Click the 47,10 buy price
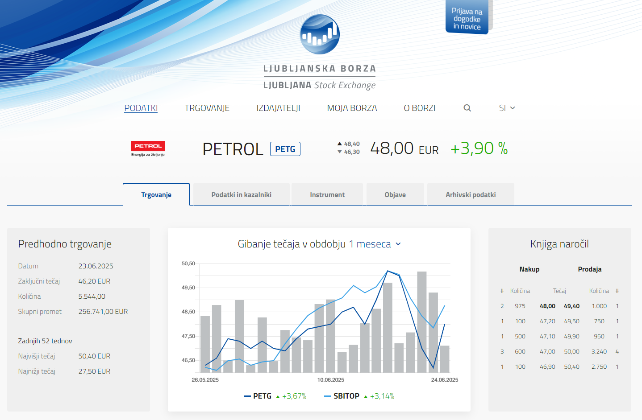The height and width of the screenshot is (420, 642). click(x=547, y=336)
